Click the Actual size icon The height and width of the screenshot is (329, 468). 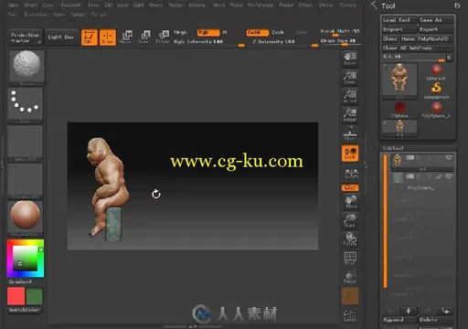click(x=350, y=96)
